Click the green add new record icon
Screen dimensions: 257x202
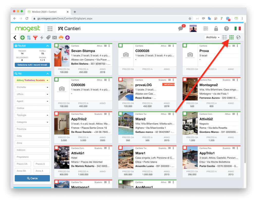(x=22, y=38)
